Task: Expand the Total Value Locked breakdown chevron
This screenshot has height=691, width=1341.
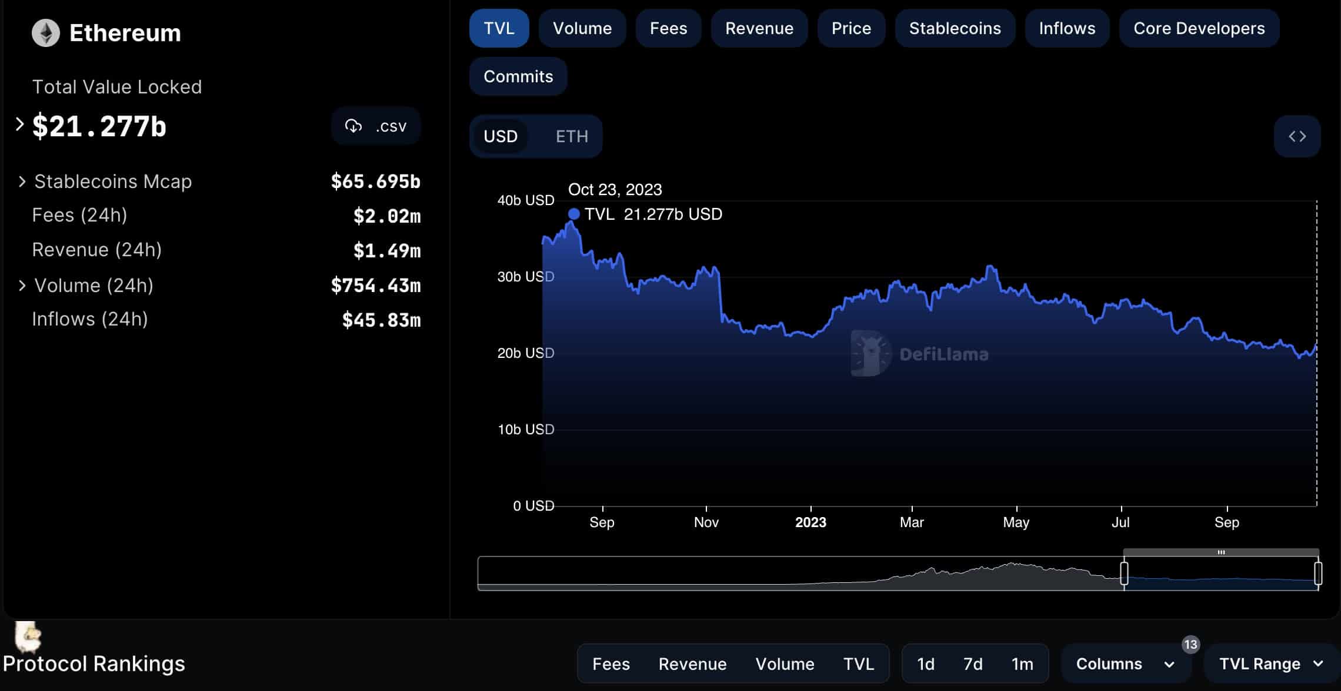Action: pos(19,125)
